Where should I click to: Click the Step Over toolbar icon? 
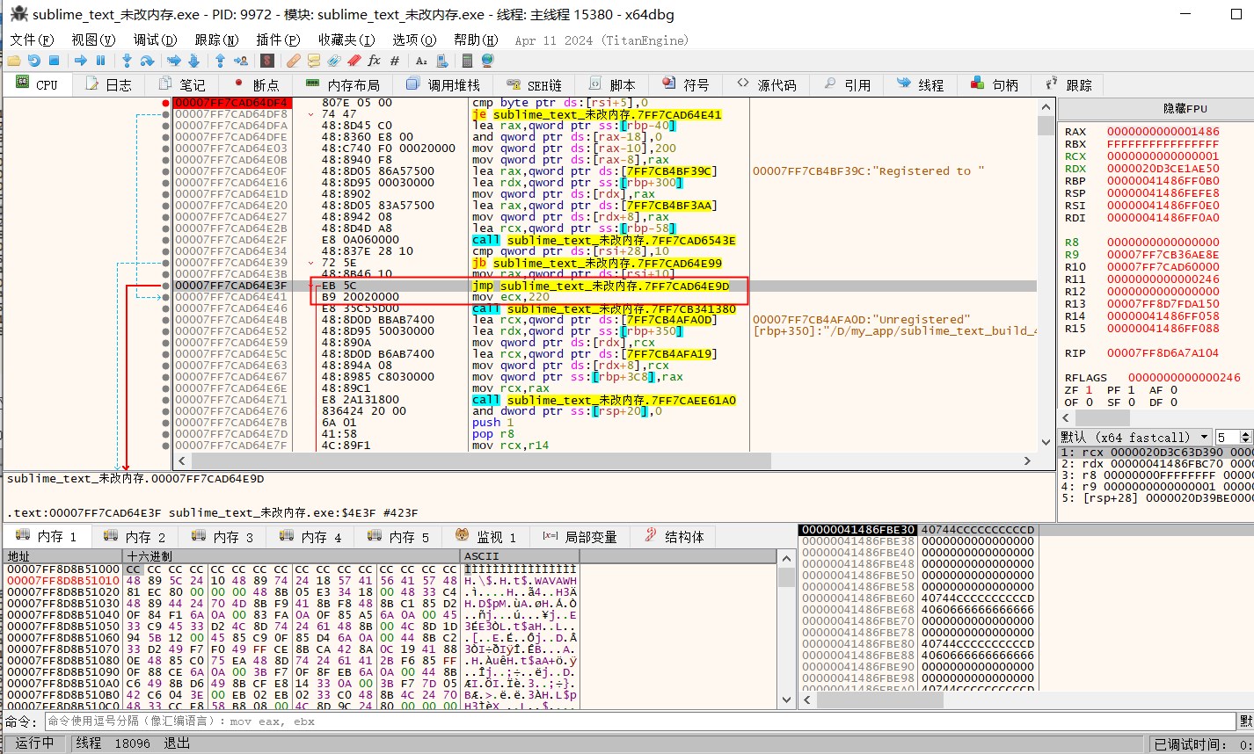tap(147, 61)
